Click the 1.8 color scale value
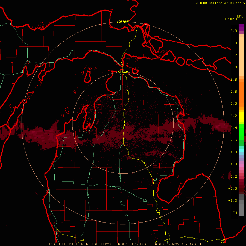246x246 pixels. tap(234, 152)
